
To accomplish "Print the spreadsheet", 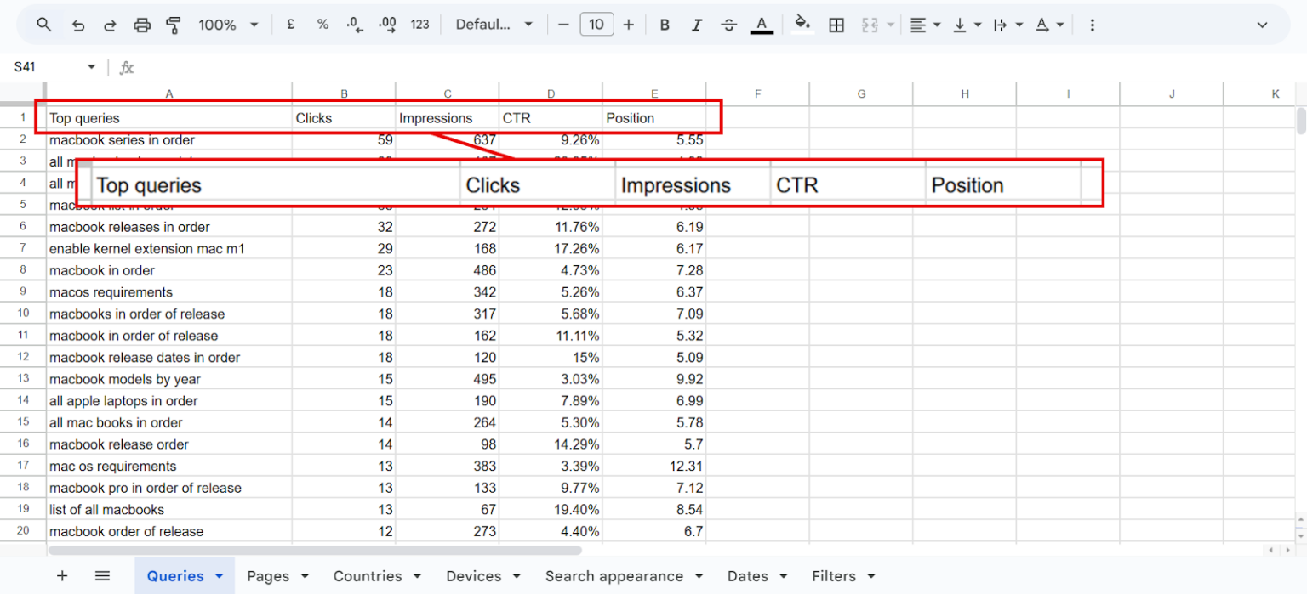I will (142, 25).
